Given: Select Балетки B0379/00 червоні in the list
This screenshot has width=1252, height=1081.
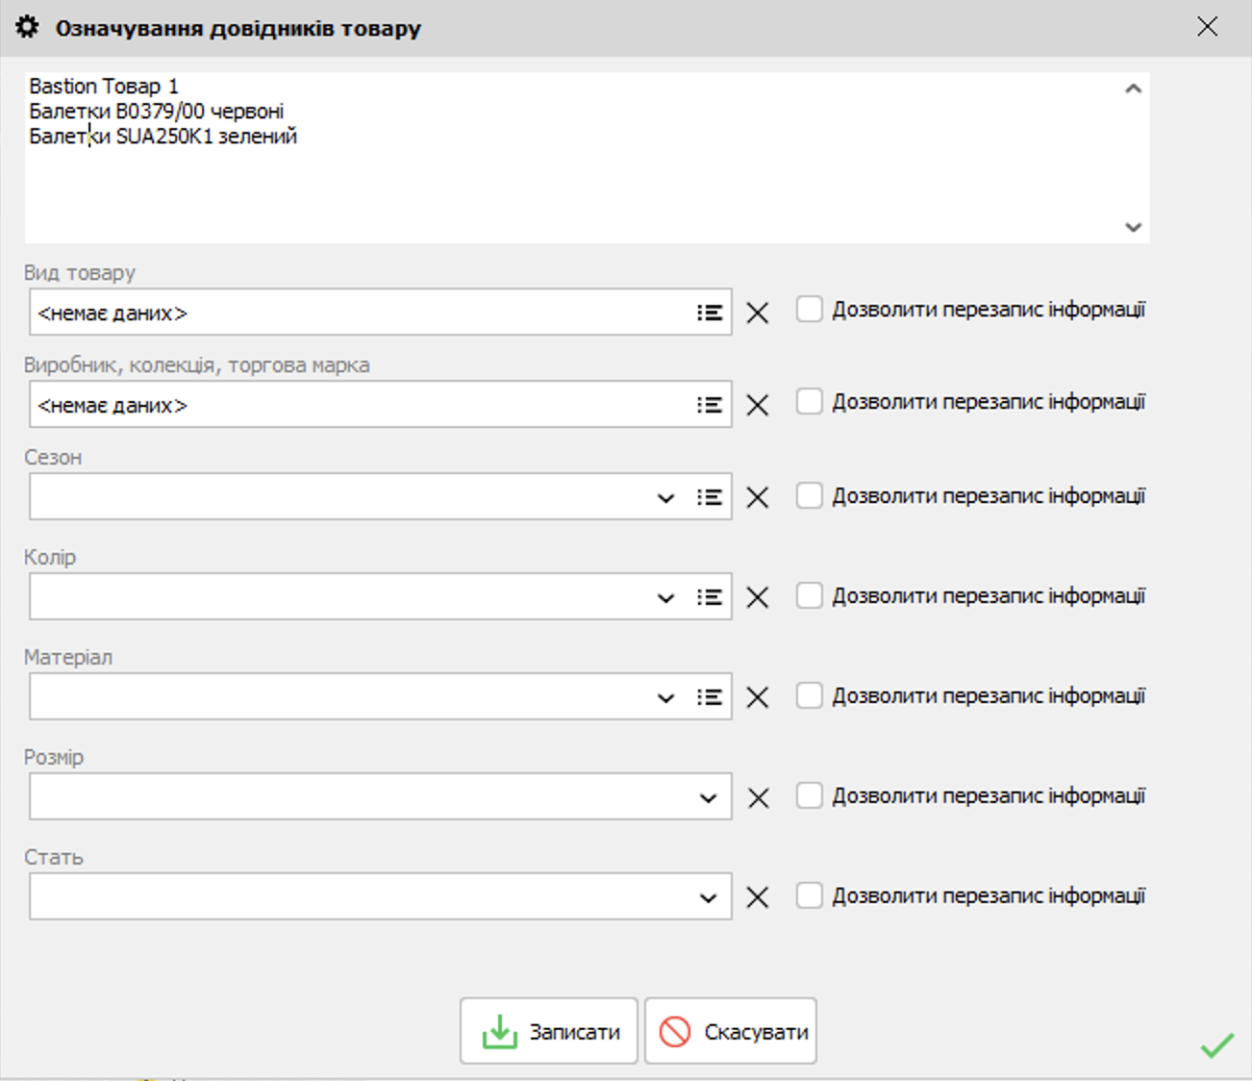Looking at the screenshot, I should (157, 112).
